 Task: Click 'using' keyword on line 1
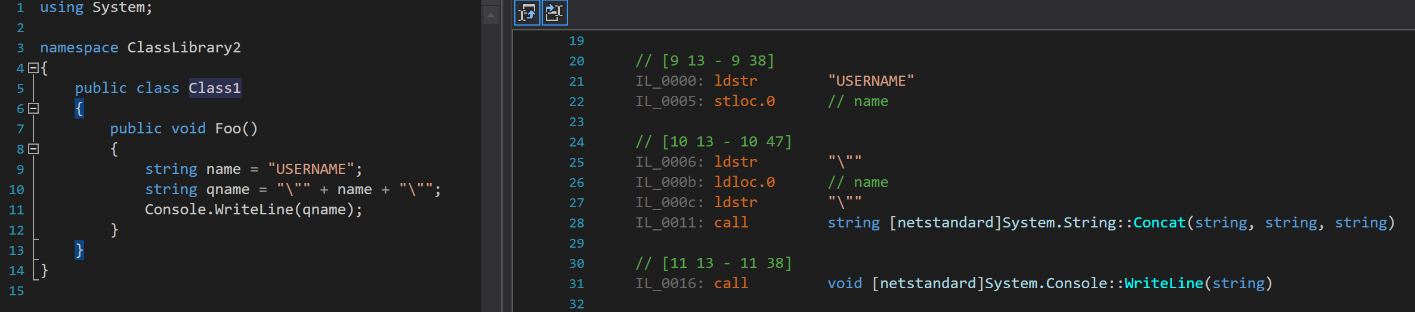click(x=61, y=8)
